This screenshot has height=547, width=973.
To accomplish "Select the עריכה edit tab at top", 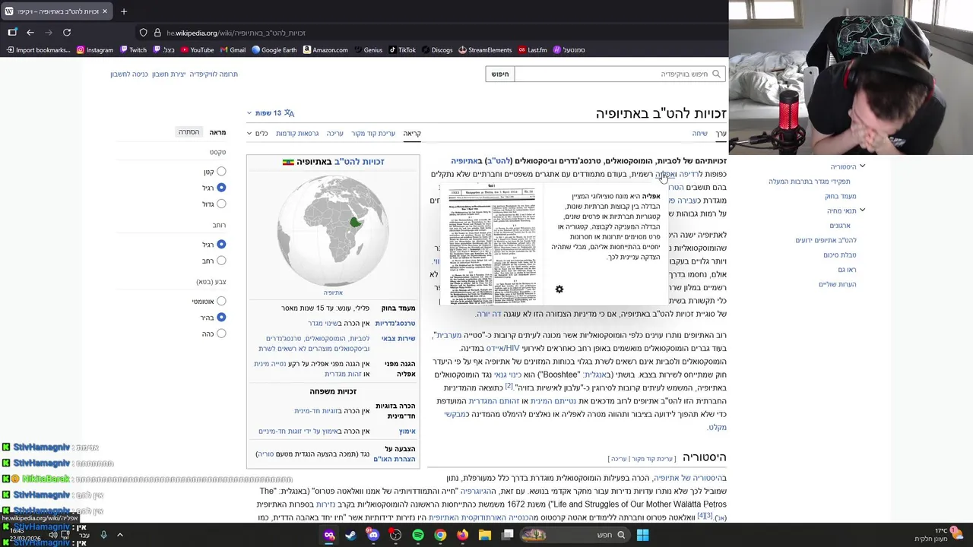I will 335,134.
